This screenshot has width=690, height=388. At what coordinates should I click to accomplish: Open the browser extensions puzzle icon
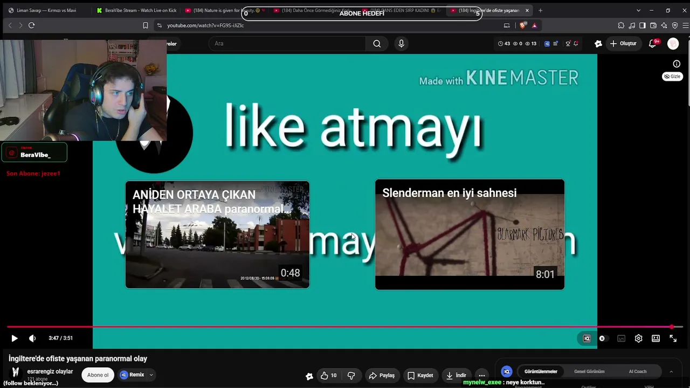[621, 25]
